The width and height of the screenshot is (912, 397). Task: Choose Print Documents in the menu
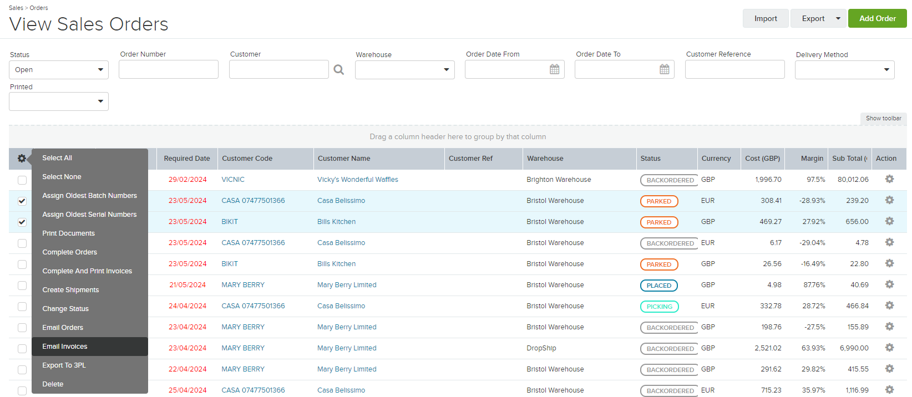coord(90,233)
